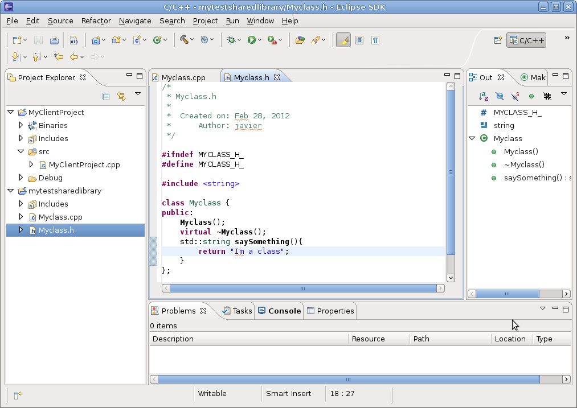This screenshot has height=408, width=577.
Task: Open the Project menu
Action: tap(205, 21)
